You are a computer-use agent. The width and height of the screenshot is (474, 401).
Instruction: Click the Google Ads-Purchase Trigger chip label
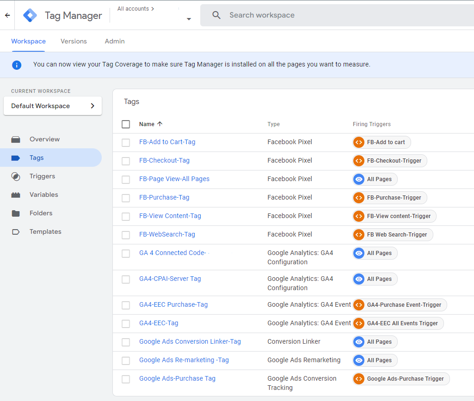click(405, 379)
